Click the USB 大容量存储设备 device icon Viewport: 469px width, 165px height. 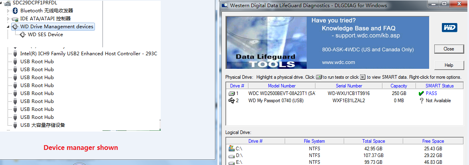15,125
